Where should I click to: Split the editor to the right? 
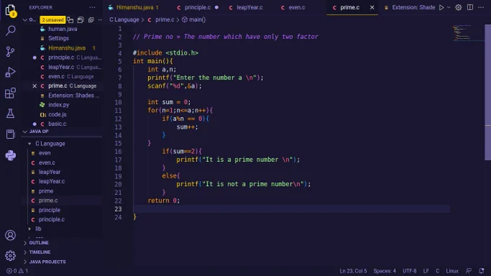470,7
